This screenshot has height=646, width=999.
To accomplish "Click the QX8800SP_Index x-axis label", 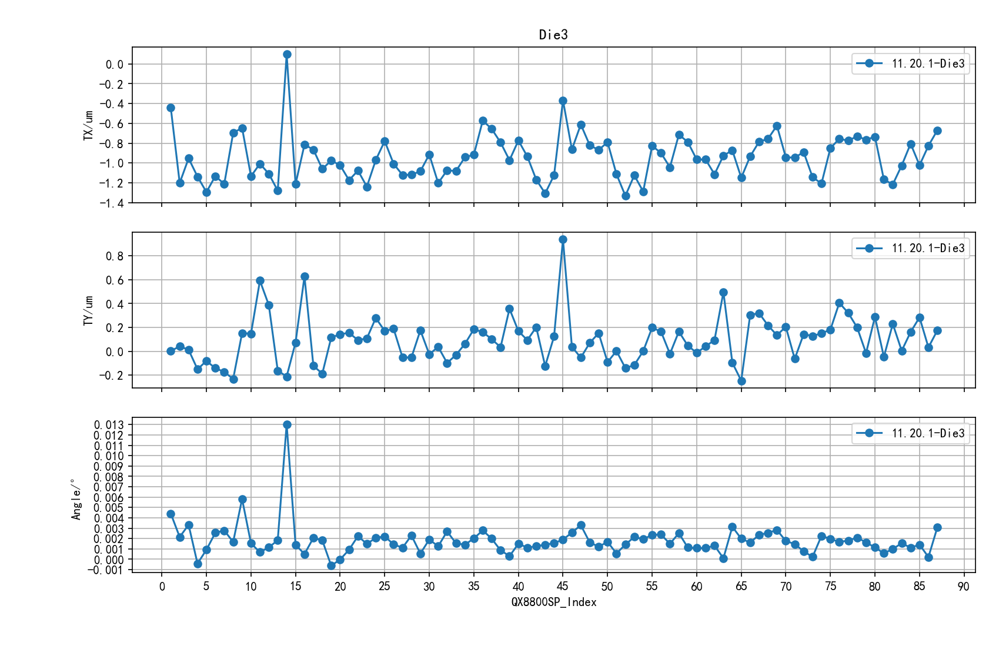I will [x=553, y=602].
